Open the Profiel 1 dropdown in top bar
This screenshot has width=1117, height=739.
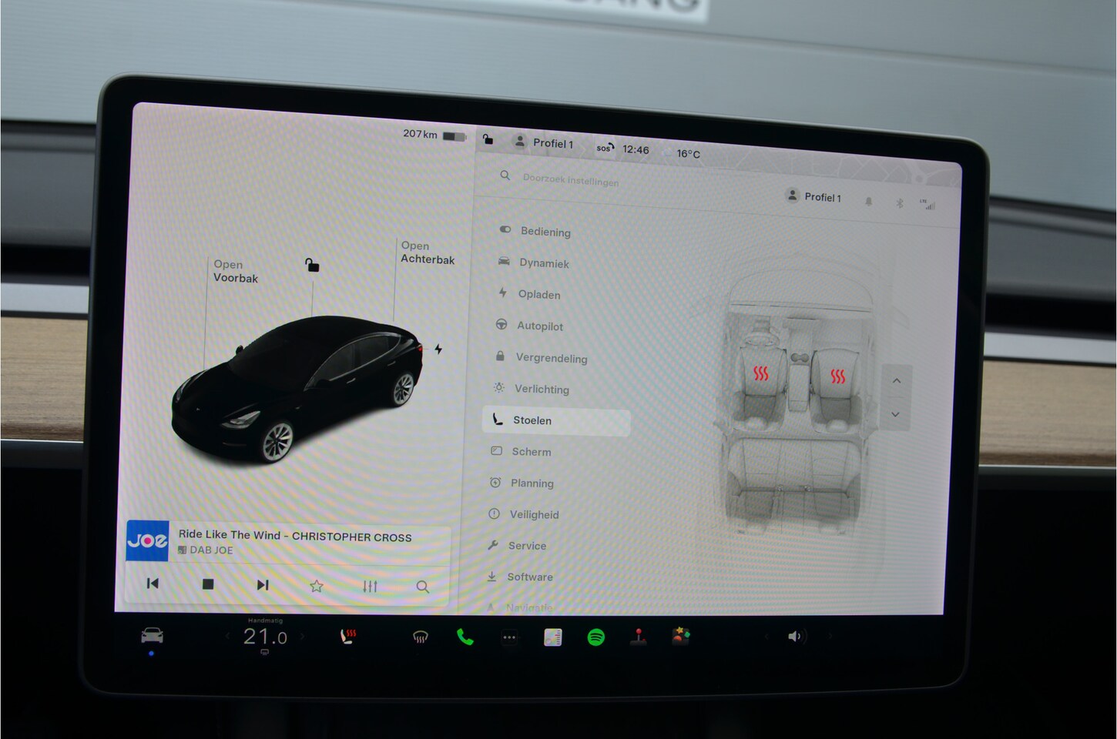point(544,143)
